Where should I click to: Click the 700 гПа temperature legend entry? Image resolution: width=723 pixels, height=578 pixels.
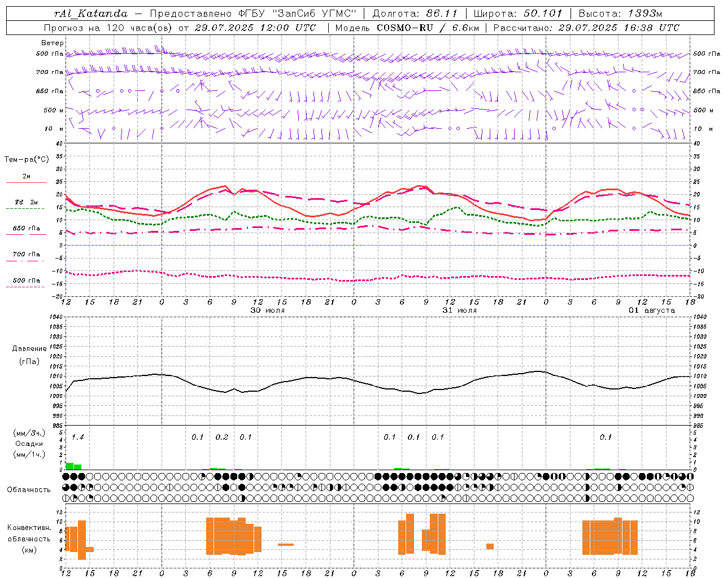coord(27,255)
